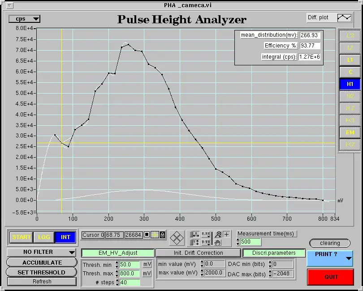Viewport: 363px width, 291px height.
Task: Open the y.yy Y-axis format menu
Action: [x=206, y=242]
